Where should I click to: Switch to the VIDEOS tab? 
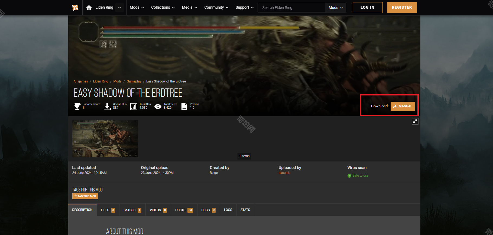pyautogui.click(x=158, y=210)
